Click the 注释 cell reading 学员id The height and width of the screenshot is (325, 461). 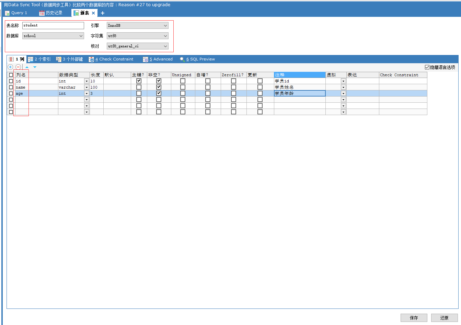300,81
